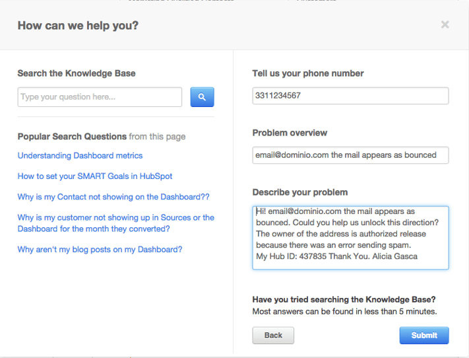469x358 pixels.
Task: Click inside the Describe your problem textarea
Action: [350, 238]
